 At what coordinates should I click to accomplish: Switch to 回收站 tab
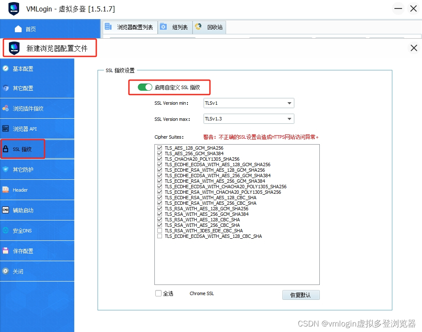[x=210, y=27]
